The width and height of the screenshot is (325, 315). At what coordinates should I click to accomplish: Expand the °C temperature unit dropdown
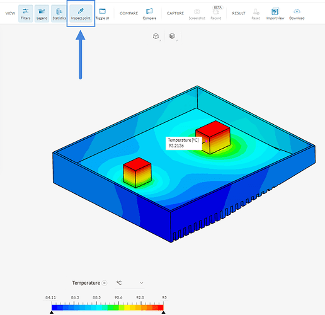click(130, 283)
